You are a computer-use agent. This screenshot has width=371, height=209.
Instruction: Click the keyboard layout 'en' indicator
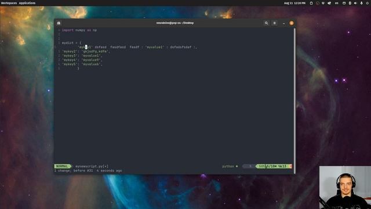337,3
